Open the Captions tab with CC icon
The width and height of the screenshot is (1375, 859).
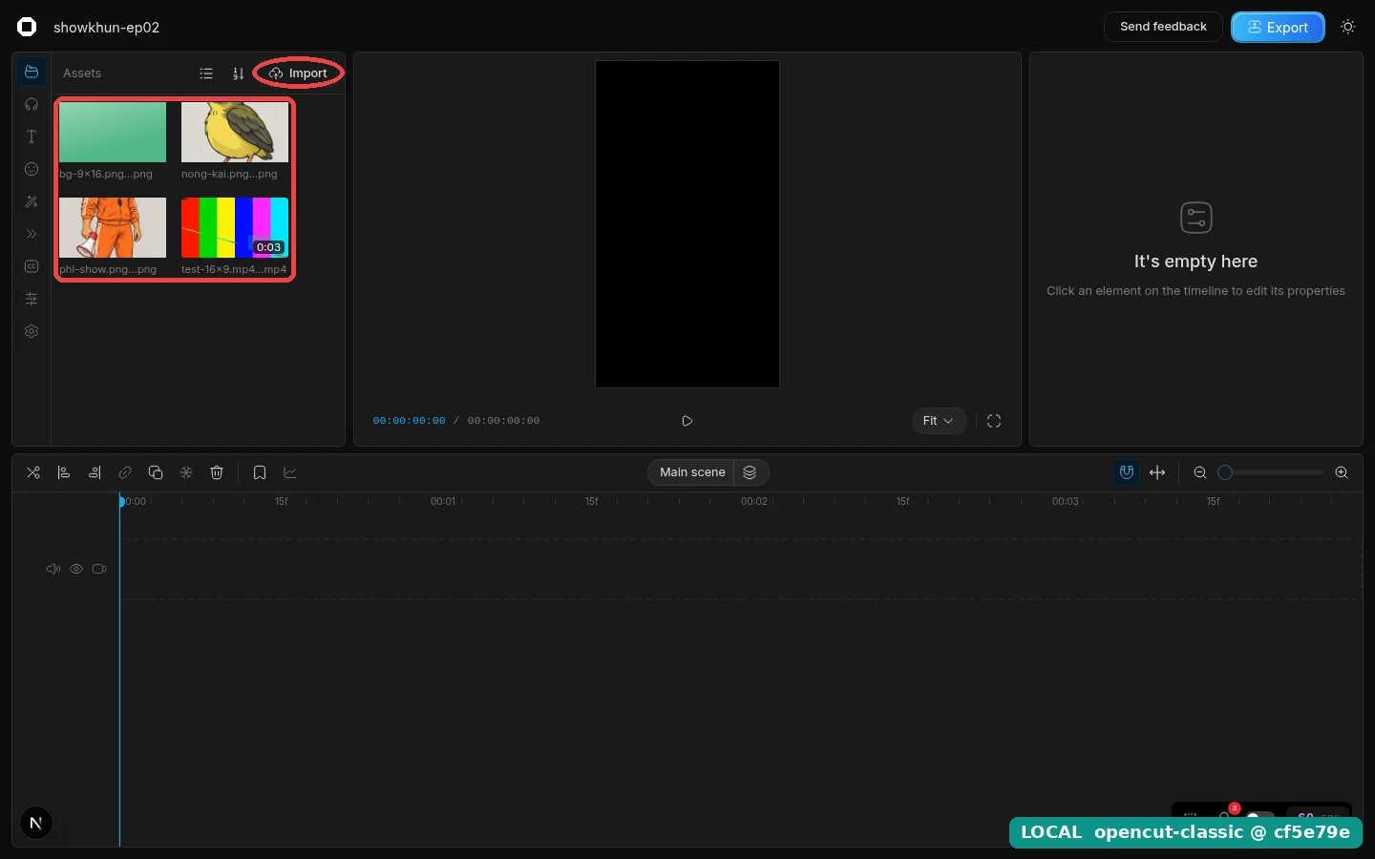[x=32, y=266]
